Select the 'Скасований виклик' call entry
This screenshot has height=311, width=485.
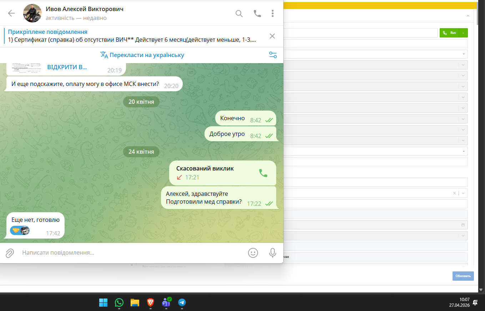[x=223, y=173]
